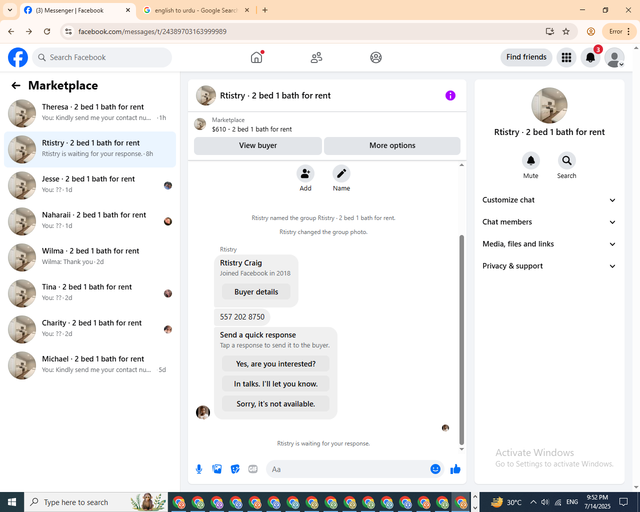This screenshot has width=640, height=512.
Task: Open the Facebook menu grid icon
Action: click(x=566, y=57)
